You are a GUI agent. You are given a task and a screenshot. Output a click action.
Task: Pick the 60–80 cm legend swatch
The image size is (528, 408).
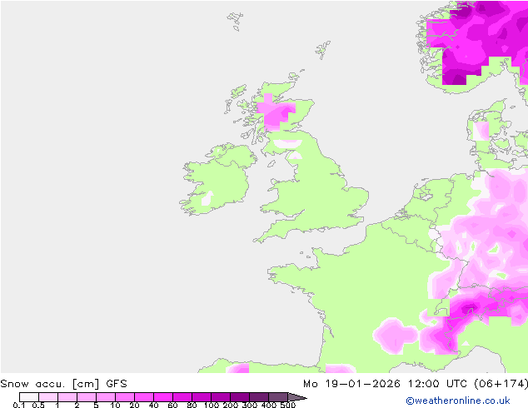coord(182,397)
